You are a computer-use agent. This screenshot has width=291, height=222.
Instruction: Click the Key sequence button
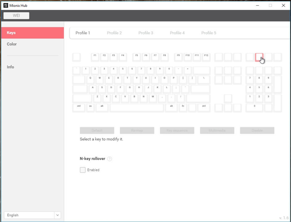pyautogui.click(x=177, y=130)
